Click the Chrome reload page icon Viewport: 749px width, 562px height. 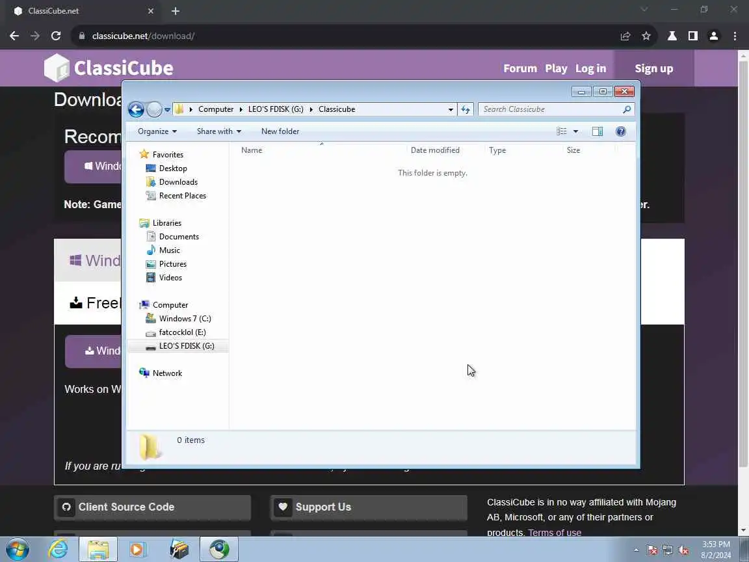56,36
